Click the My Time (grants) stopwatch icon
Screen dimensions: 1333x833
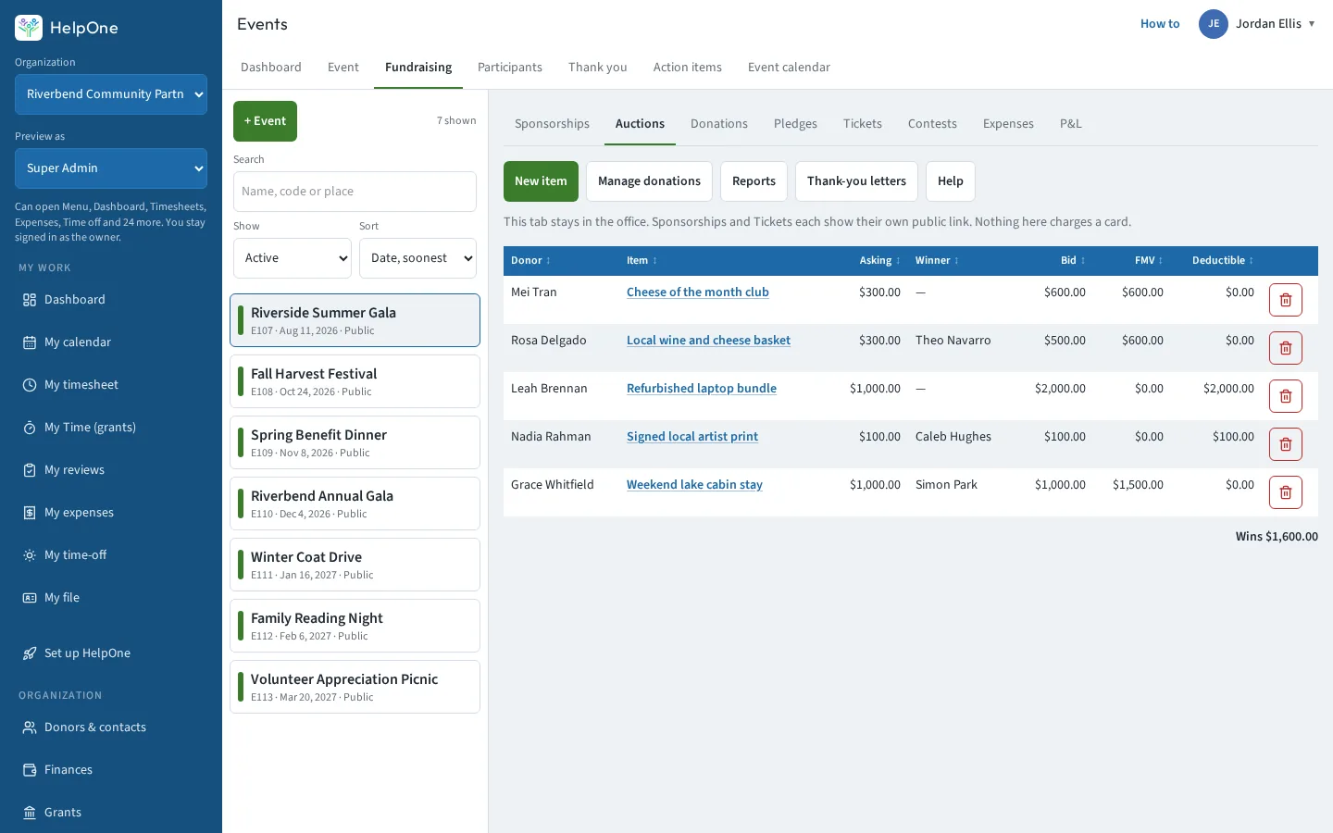30,428
